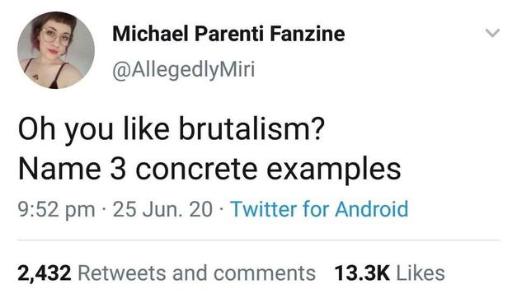Expand the tweet options chevron

click(x=492, y=33)
